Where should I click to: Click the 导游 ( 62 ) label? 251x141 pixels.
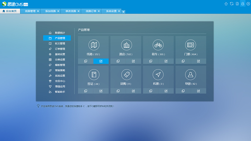(x=191, y=84)
